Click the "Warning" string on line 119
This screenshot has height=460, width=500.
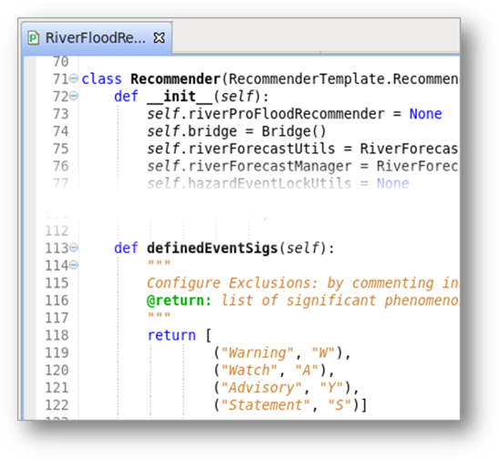pyautogui.click(x=257, y=353)
